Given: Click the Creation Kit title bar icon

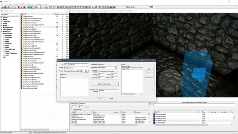Looking at the screenshot, I should coord(1,1).
